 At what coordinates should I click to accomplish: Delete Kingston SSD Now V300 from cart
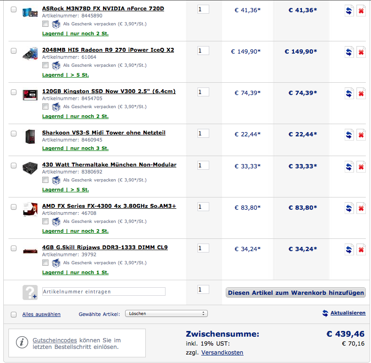[361, 94]
